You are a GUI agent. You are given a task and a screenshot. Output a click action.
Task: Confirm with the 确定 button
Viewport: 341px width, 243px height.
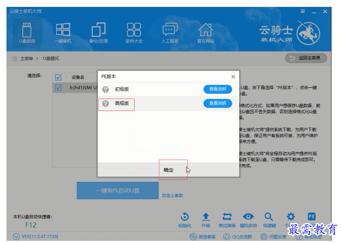169,170
